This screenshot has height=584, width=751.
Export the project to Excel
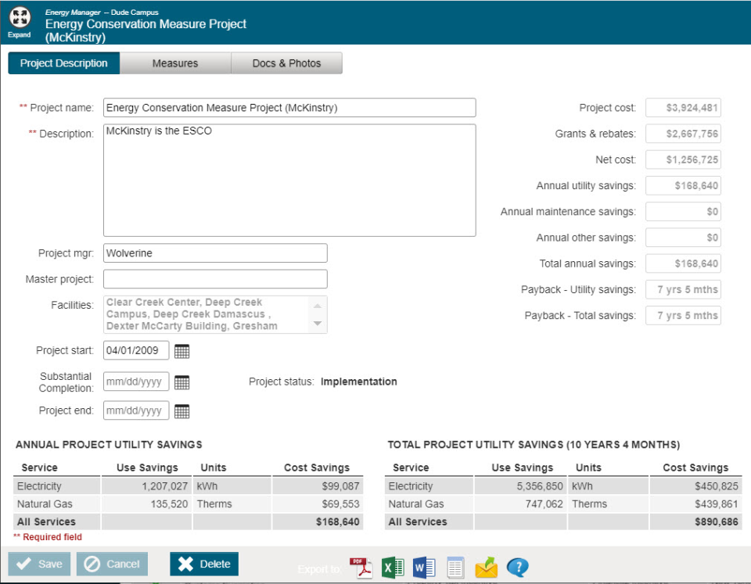tap(393, 568)
